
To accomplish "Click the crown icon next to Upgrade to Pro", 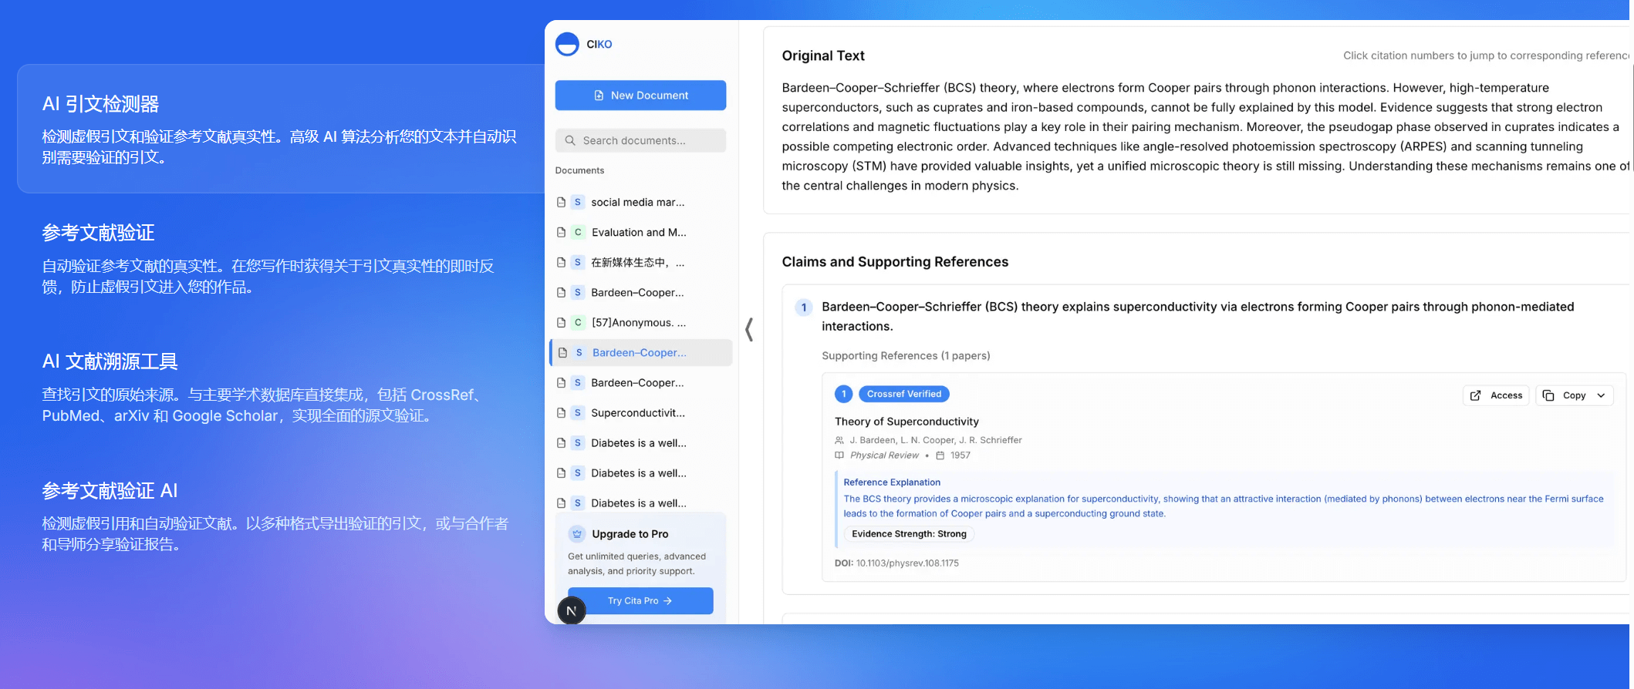I will click(577, 534).
